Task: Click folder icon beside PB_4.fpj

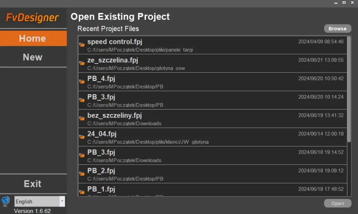Action: pos(82,82)
